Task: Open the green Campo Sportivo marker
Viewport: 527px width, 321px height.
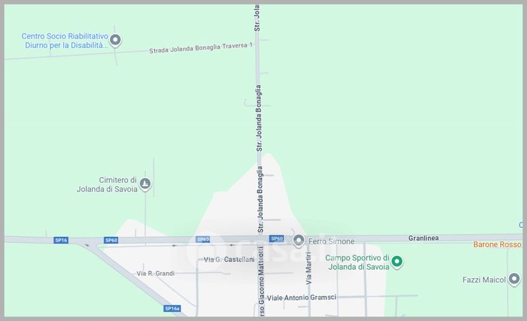Action: pyautogui.click(x=397, y=262)
